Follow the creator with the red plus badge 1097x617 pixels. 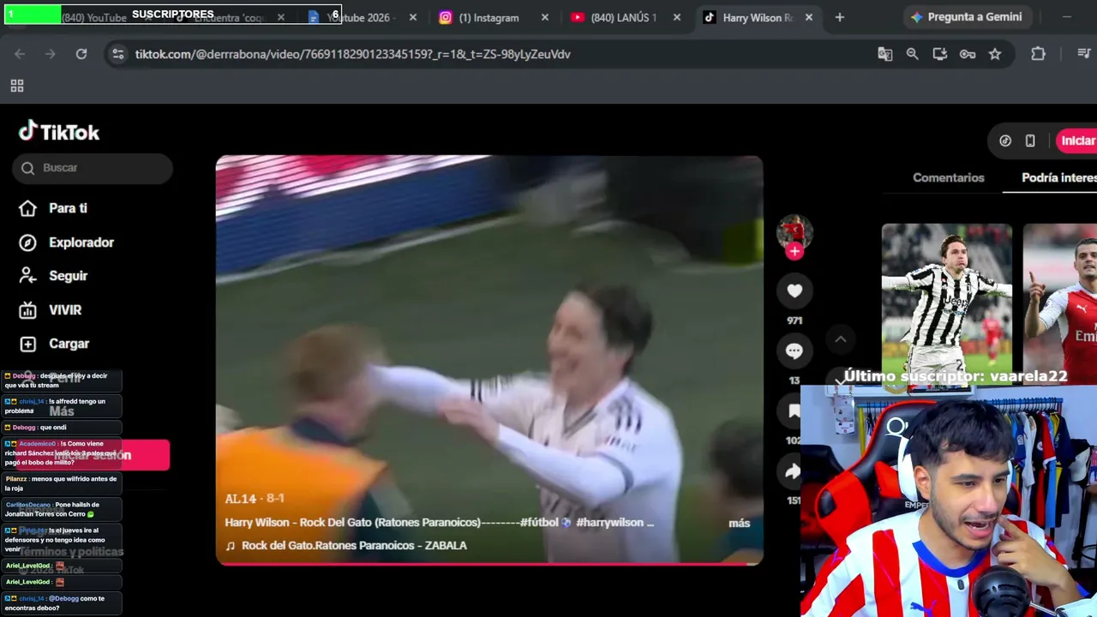(794, 251)
